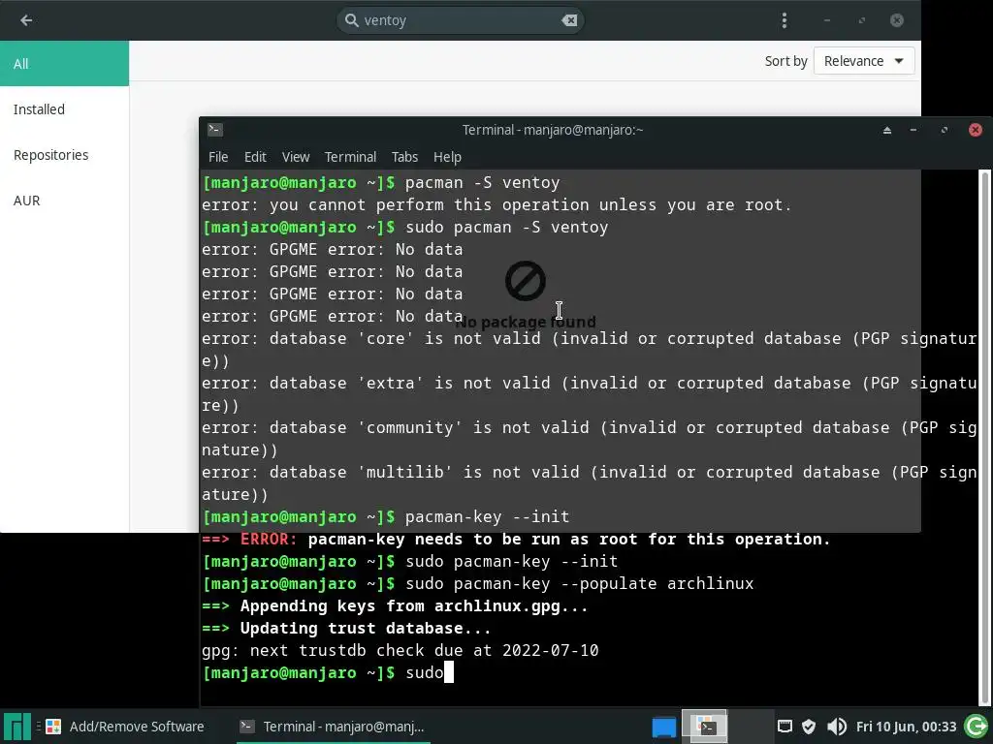Image resolution: width=993 pixels, height=744 pixels.
Task: Open the Manjaro application menu
Action: pyautogui.click(x=17, y=727)
